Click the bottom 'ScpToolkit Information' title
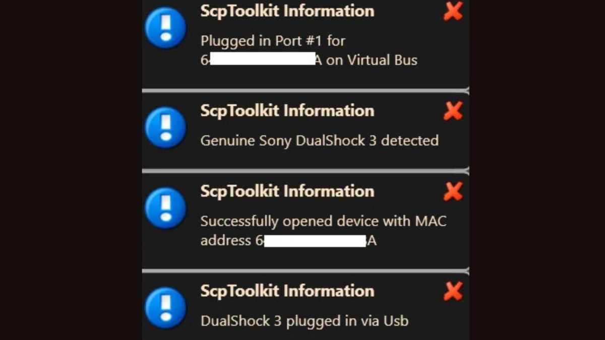The height and width of the screenshot is (340, 605). 287,291
